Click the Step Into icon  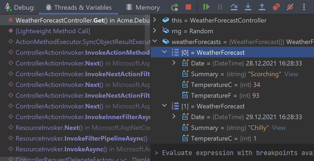[x=248, y=7]
